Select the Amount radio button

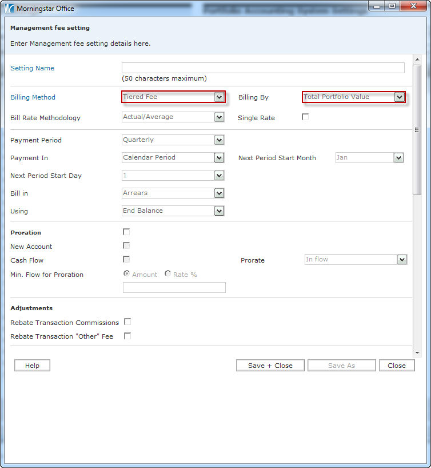tap(127, 274)
